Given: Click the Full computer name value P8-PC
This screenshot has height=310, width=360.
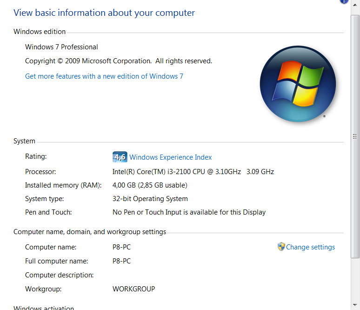Looking at the screenshot, I should click(x=122, y=261).
